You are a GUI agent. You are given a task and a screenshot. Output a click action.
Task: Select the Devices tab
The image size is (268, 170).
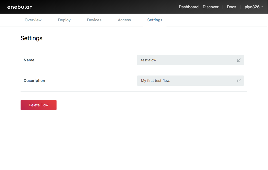click(94, 20)
